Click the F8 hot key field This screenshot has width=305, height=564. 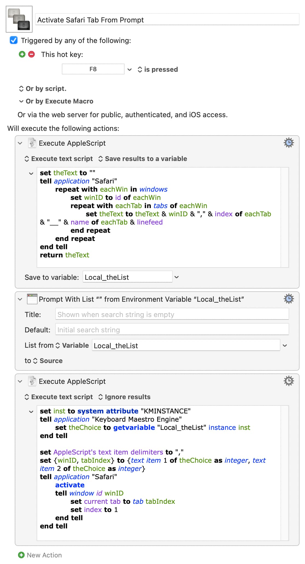tap(93, 69)
